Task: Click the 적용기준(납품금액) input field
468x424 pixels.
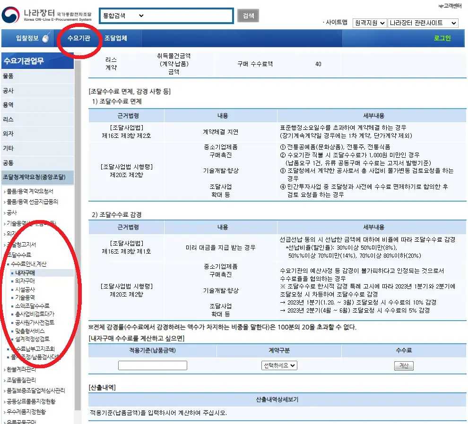Action: [152, 365]
